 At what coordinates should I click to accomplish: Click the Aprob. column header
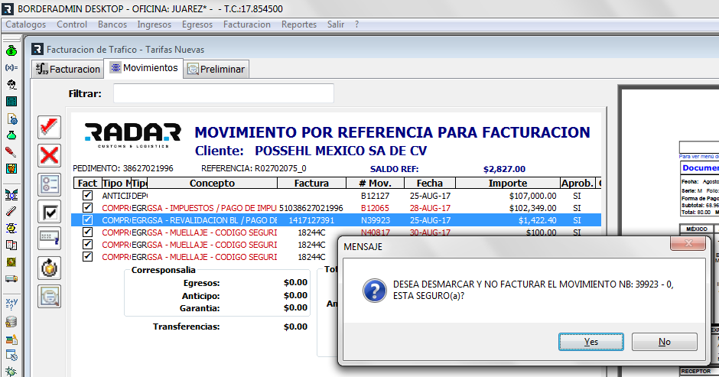coord(577,183)
